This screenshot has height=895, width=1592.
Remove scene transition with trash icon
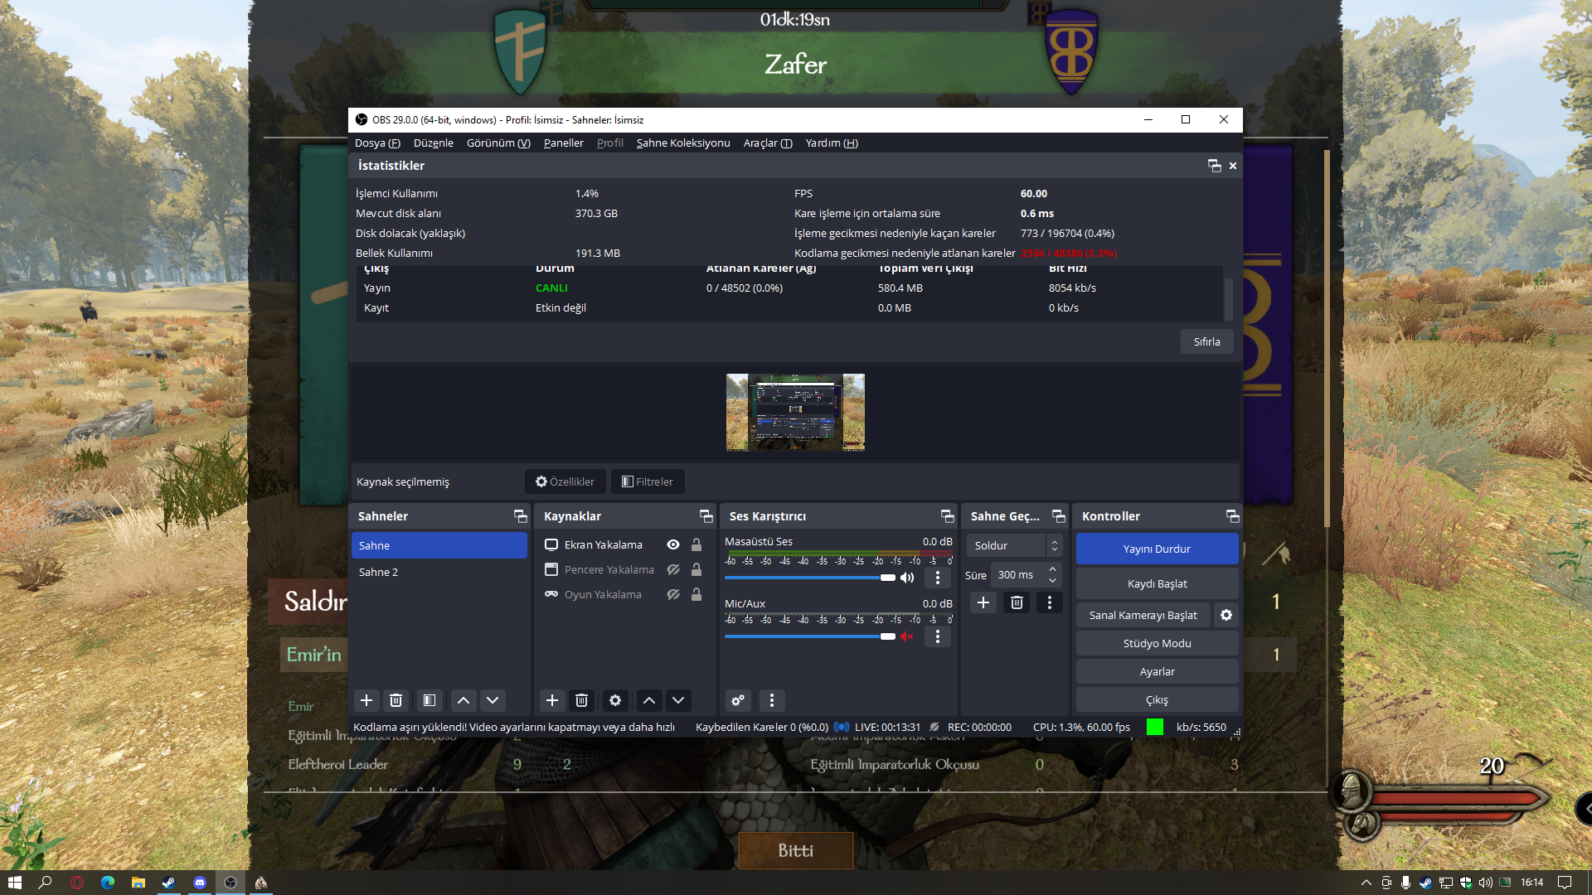1017,602
